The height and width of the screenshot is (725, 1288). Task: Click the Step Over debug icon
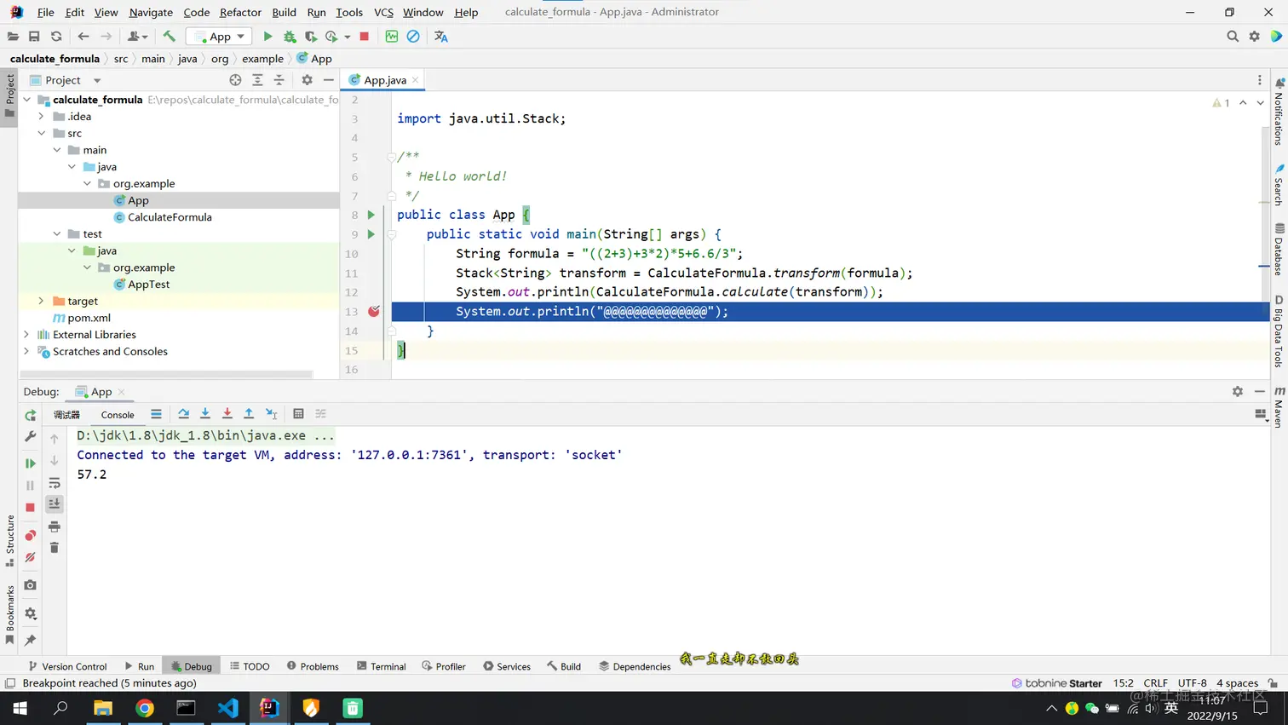pyautogui.click(x=183, y=414)
